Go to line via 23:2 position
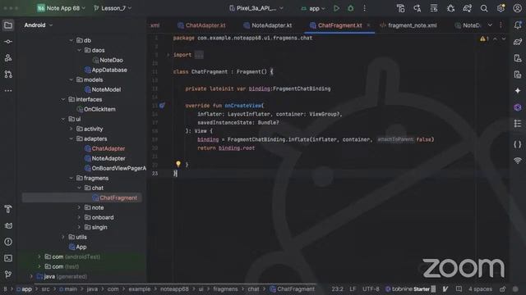Screen dimensions: 526x295 pos(337,289)
